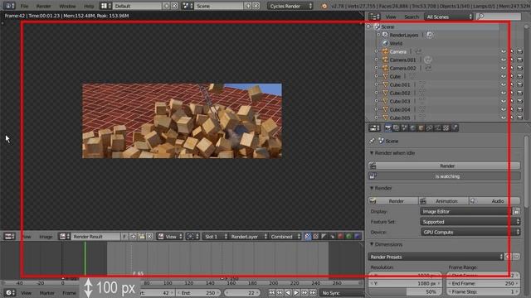Open the Render Layers properties tab
Viewport: 531px width, 298px height.
397,128
